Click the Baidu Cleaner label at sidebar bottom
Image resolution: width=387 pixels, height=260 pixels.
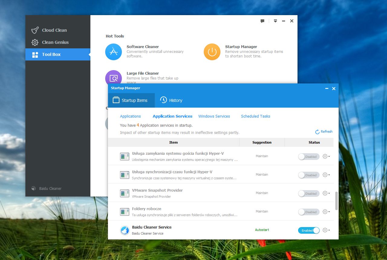point(50,188)
